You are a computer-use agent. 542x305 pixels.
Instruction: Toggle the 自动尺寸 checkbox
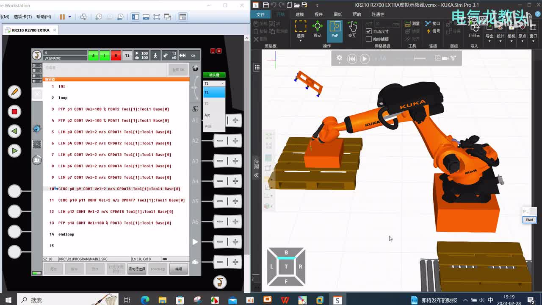tap(368, 31)
